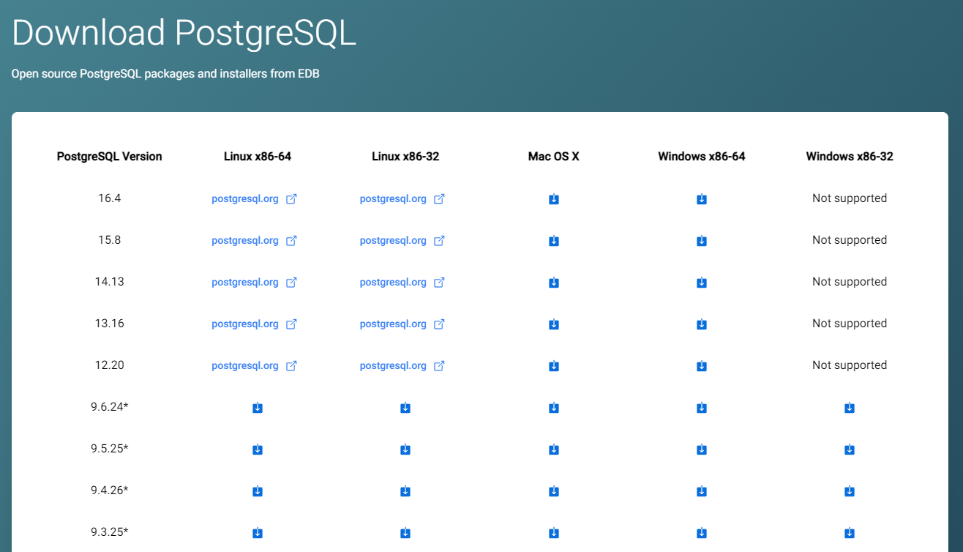963x552 pixels.
Task: Download PostgreSQL 9.6.24 for Linux x86-64
Action: pyautogui.click(x=258, y=407)
